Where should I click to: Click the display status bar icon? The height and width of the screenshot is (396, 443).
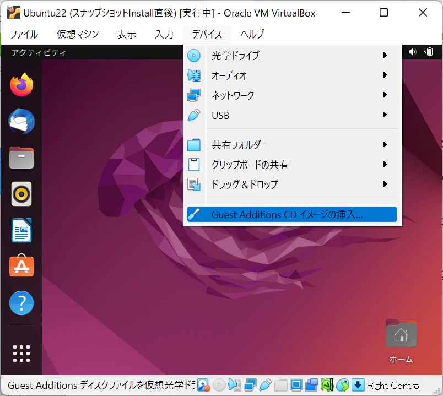(296, 385)
